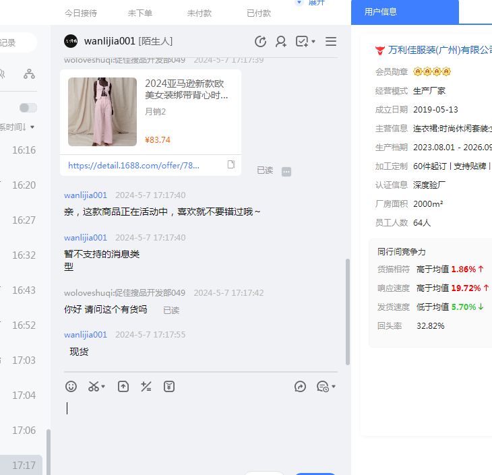Click the pink outfit product thumbnail
This screenshot has width=492, height=475.
click(x=102, y=112)
